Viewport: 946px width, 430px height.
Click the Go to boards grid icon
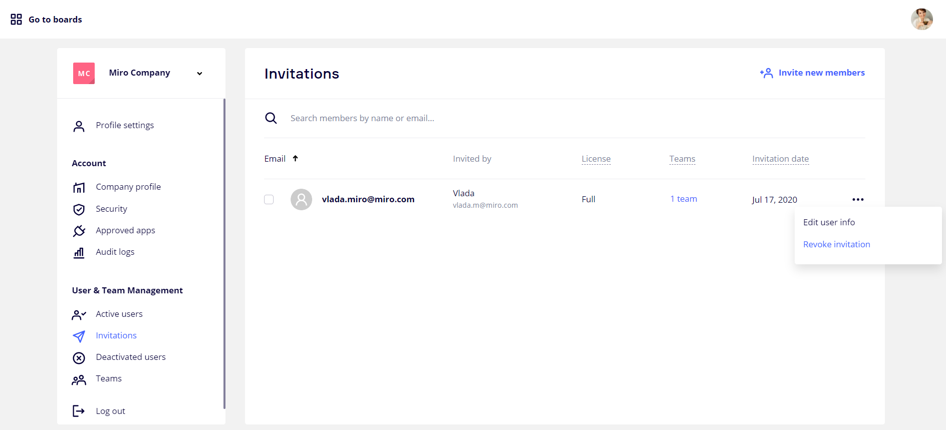16,20
